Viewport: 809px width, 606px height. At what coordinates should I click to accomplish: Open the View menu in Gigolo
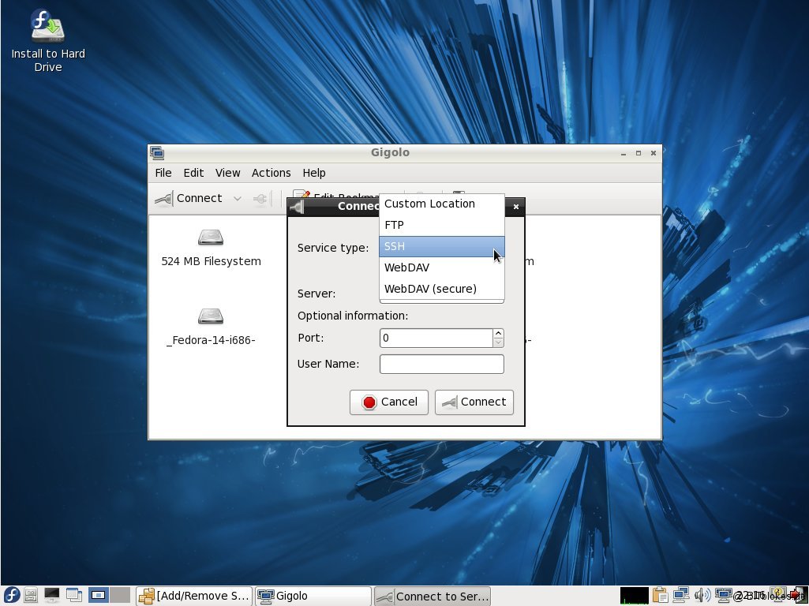click(227, 173)
